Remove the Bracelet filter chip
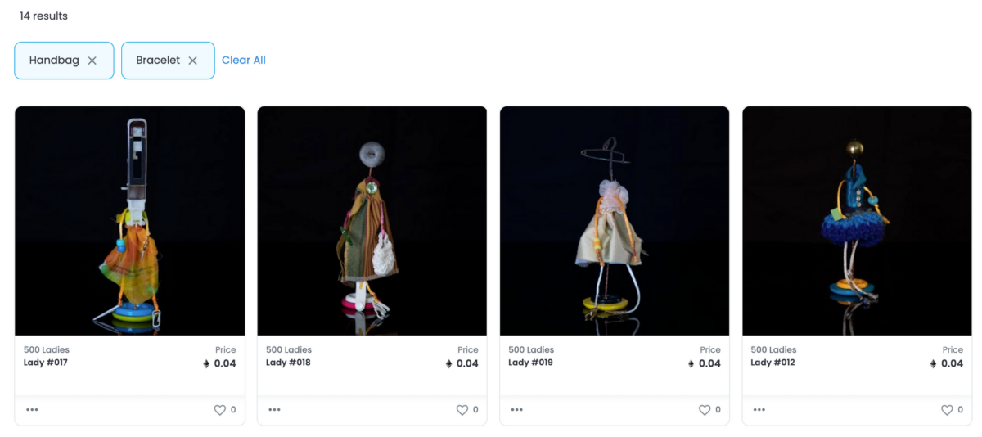 click(x=193, y=61)
